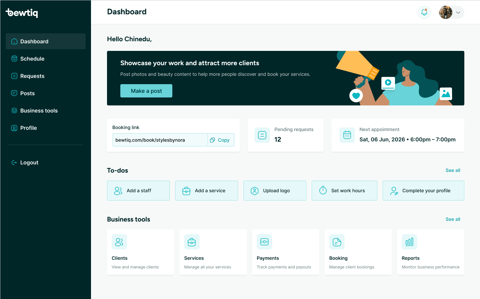Click the booking link text field

click(160, 140)
